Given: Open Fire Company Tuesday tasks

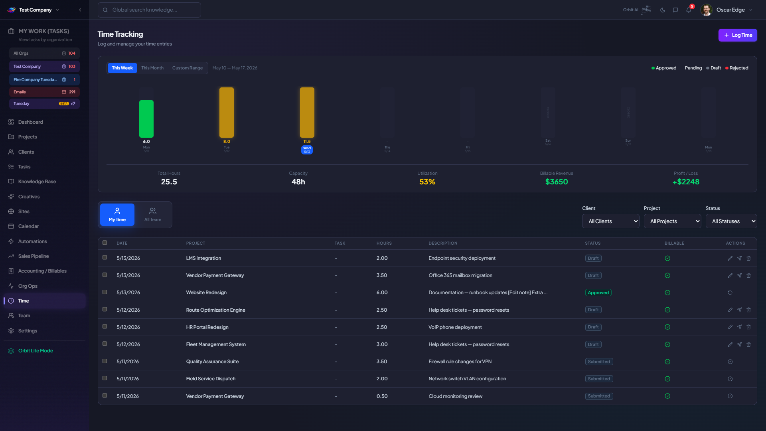Looking at the screenshot, I should (44, 80).
